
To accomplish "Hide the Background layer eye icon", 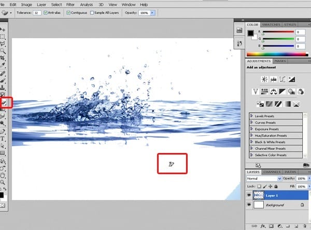I will 249,205.
